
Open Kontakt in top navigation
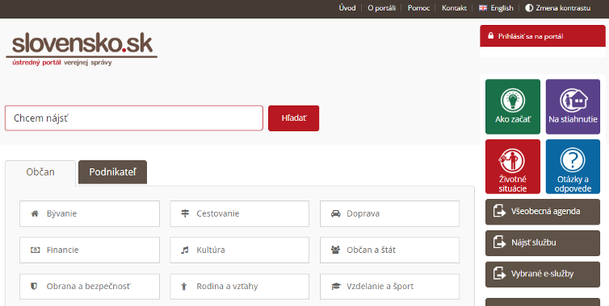pyautogui.click(x=454, y=8)
